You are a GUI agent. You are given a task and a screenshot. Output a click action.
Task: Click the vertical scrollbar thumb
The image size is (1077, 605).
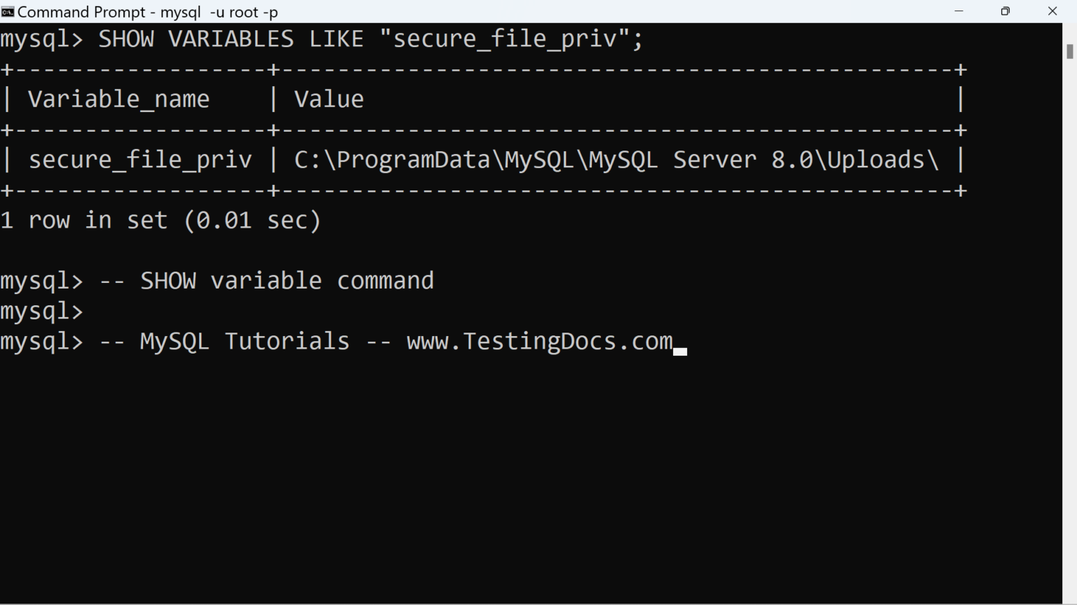[x=1069, y=51]
